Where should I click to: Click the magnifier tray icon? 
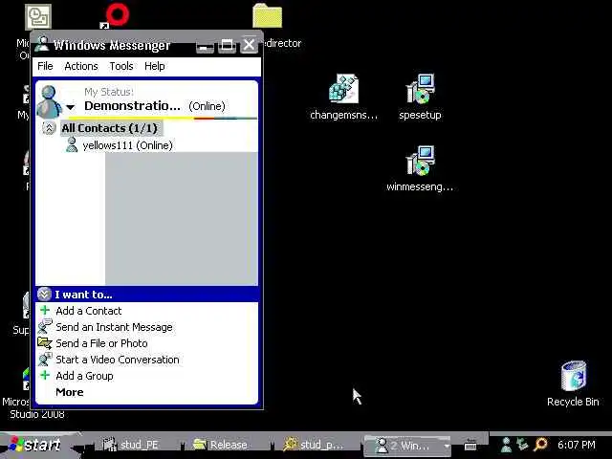(540, 444)
